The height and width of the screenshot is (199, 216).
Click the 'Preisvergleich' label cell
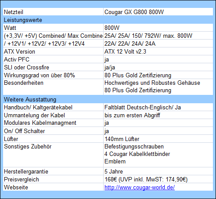pyautogui.click(x=53, y=179)
